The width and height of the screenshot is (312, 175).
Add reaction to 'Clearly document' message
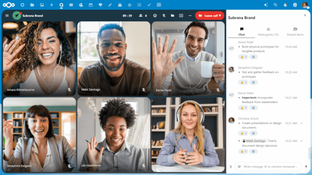pos(253,151)
